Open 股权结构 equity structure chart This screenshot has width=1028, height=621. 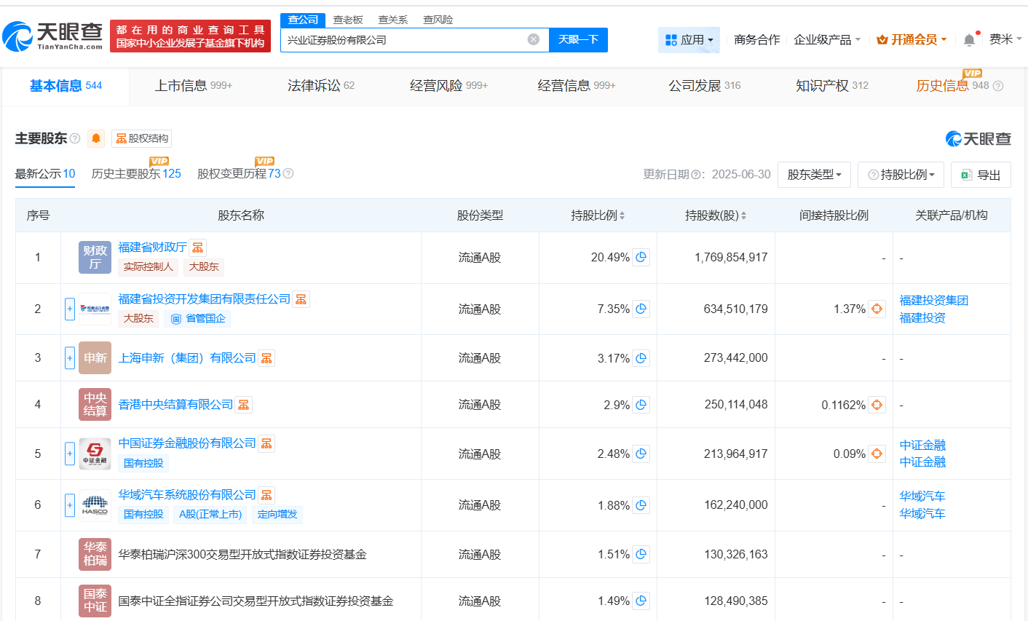click(x=141, y=138)
